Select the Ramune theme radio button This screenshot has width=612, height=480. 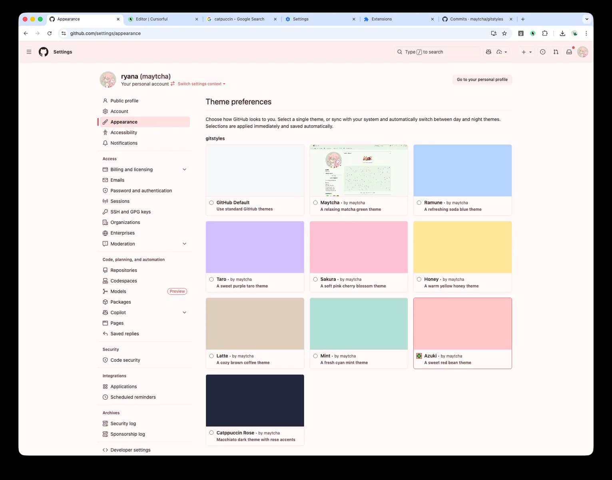click(x=419, y=203)
